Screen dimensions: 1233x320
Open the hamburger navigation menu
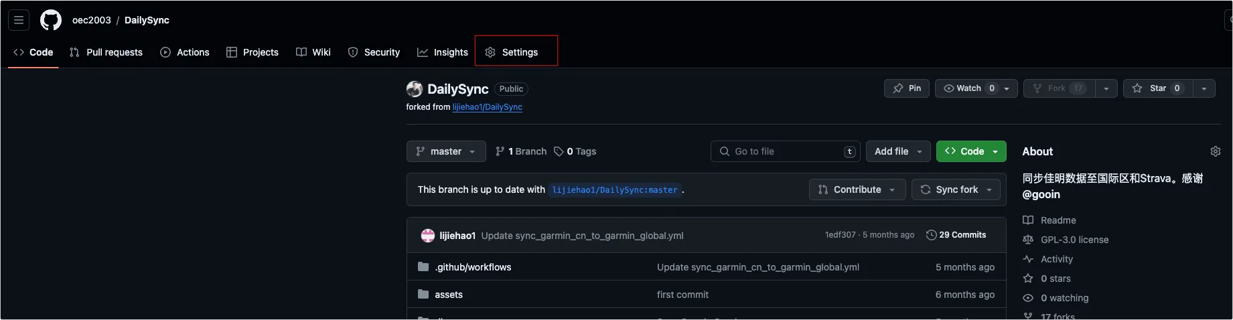19,20
